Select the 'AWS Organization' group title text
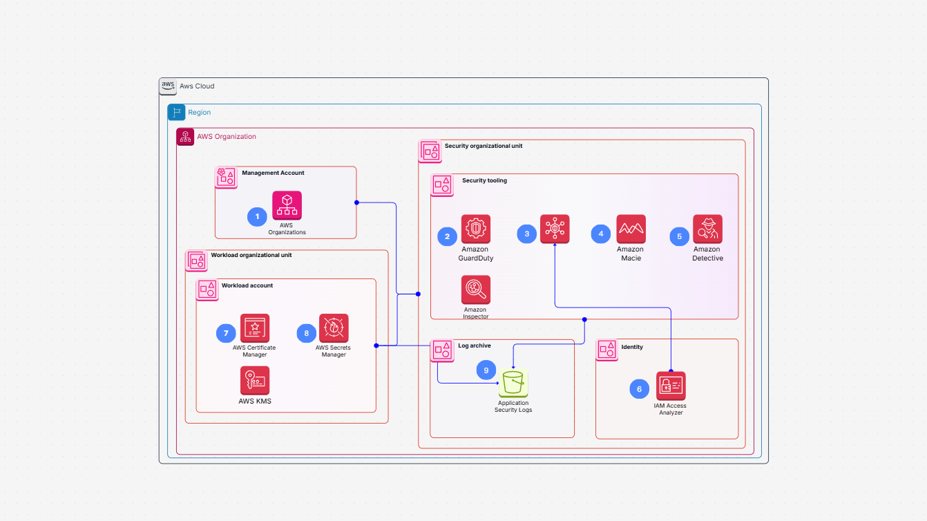The image size is (927, 521). point(227,137)
